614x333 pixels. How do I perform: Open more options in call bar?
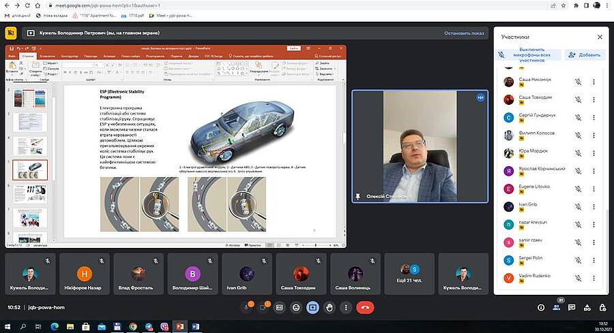[346, 307]
